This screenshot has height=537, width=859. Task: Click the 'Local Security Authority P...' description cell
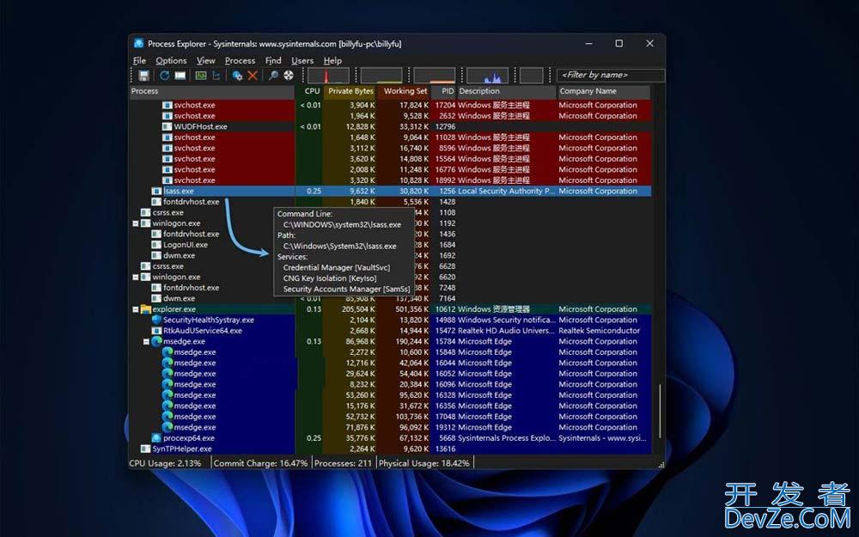506,192
